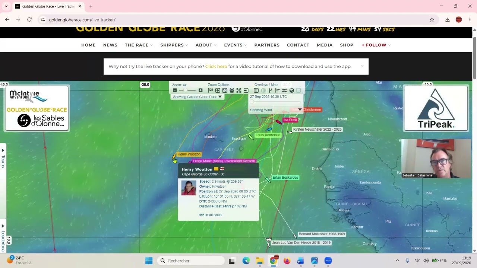The height and width of the screenshot is (268, 477).
Task: Open the SHOP page
Action: tap(347, 45)
